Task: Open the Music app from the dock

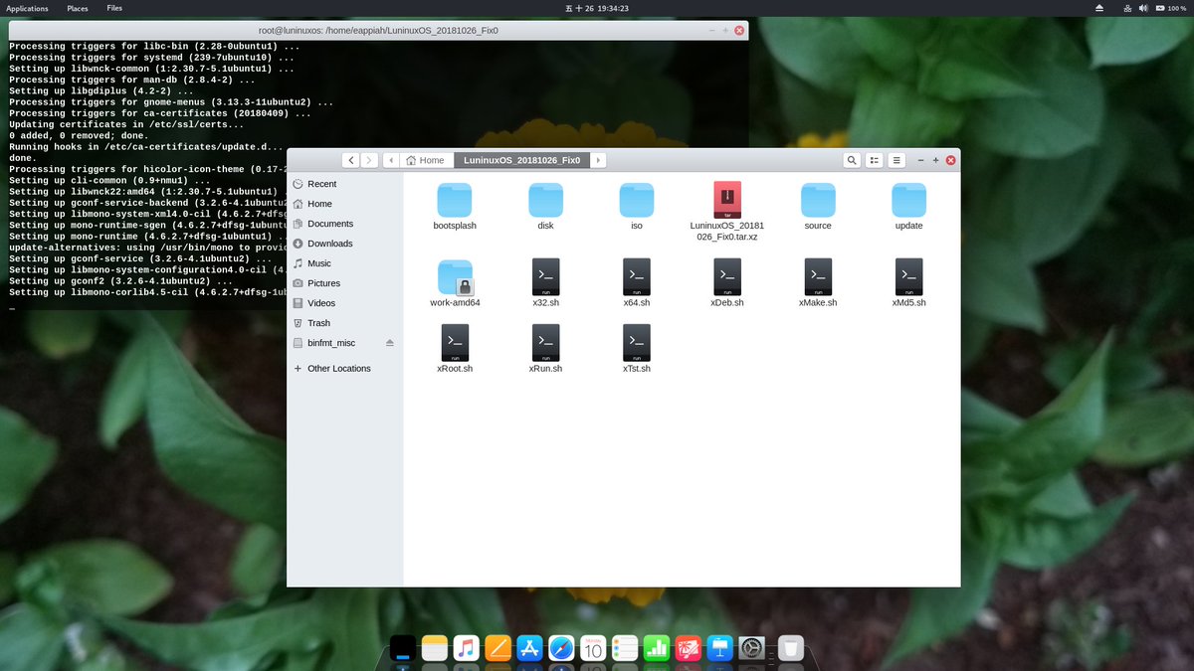Action: click(x=465, y=648)
